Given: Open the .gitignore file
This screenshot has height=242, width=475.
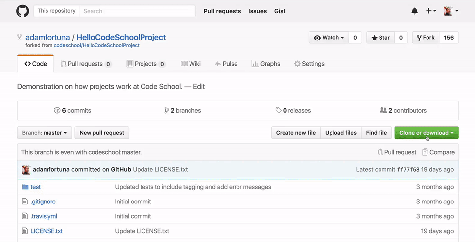Looking at the screenshot, I should tap(43, 202).
